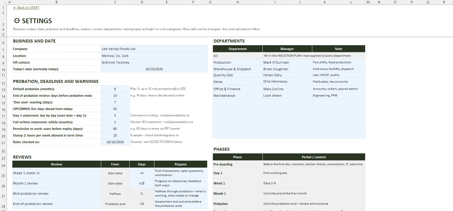Select the +28 days cell
Viewport: 453px width, 211px height.
pos(142,183)
